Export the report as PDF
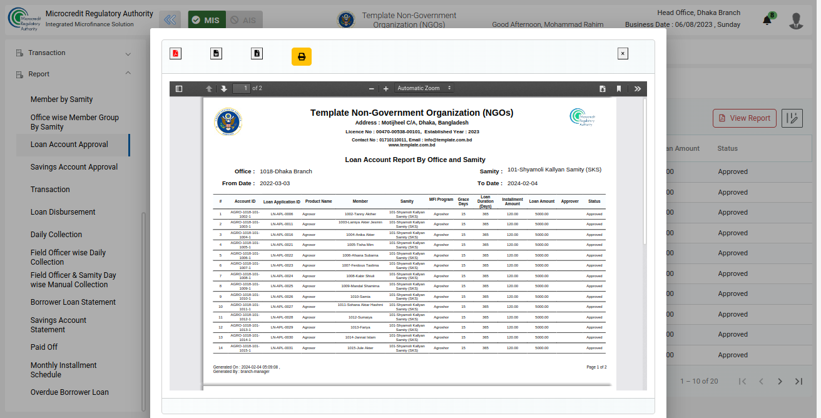This screenshot has width=821, height=418. pyautogui.click(x=175, y=53)
